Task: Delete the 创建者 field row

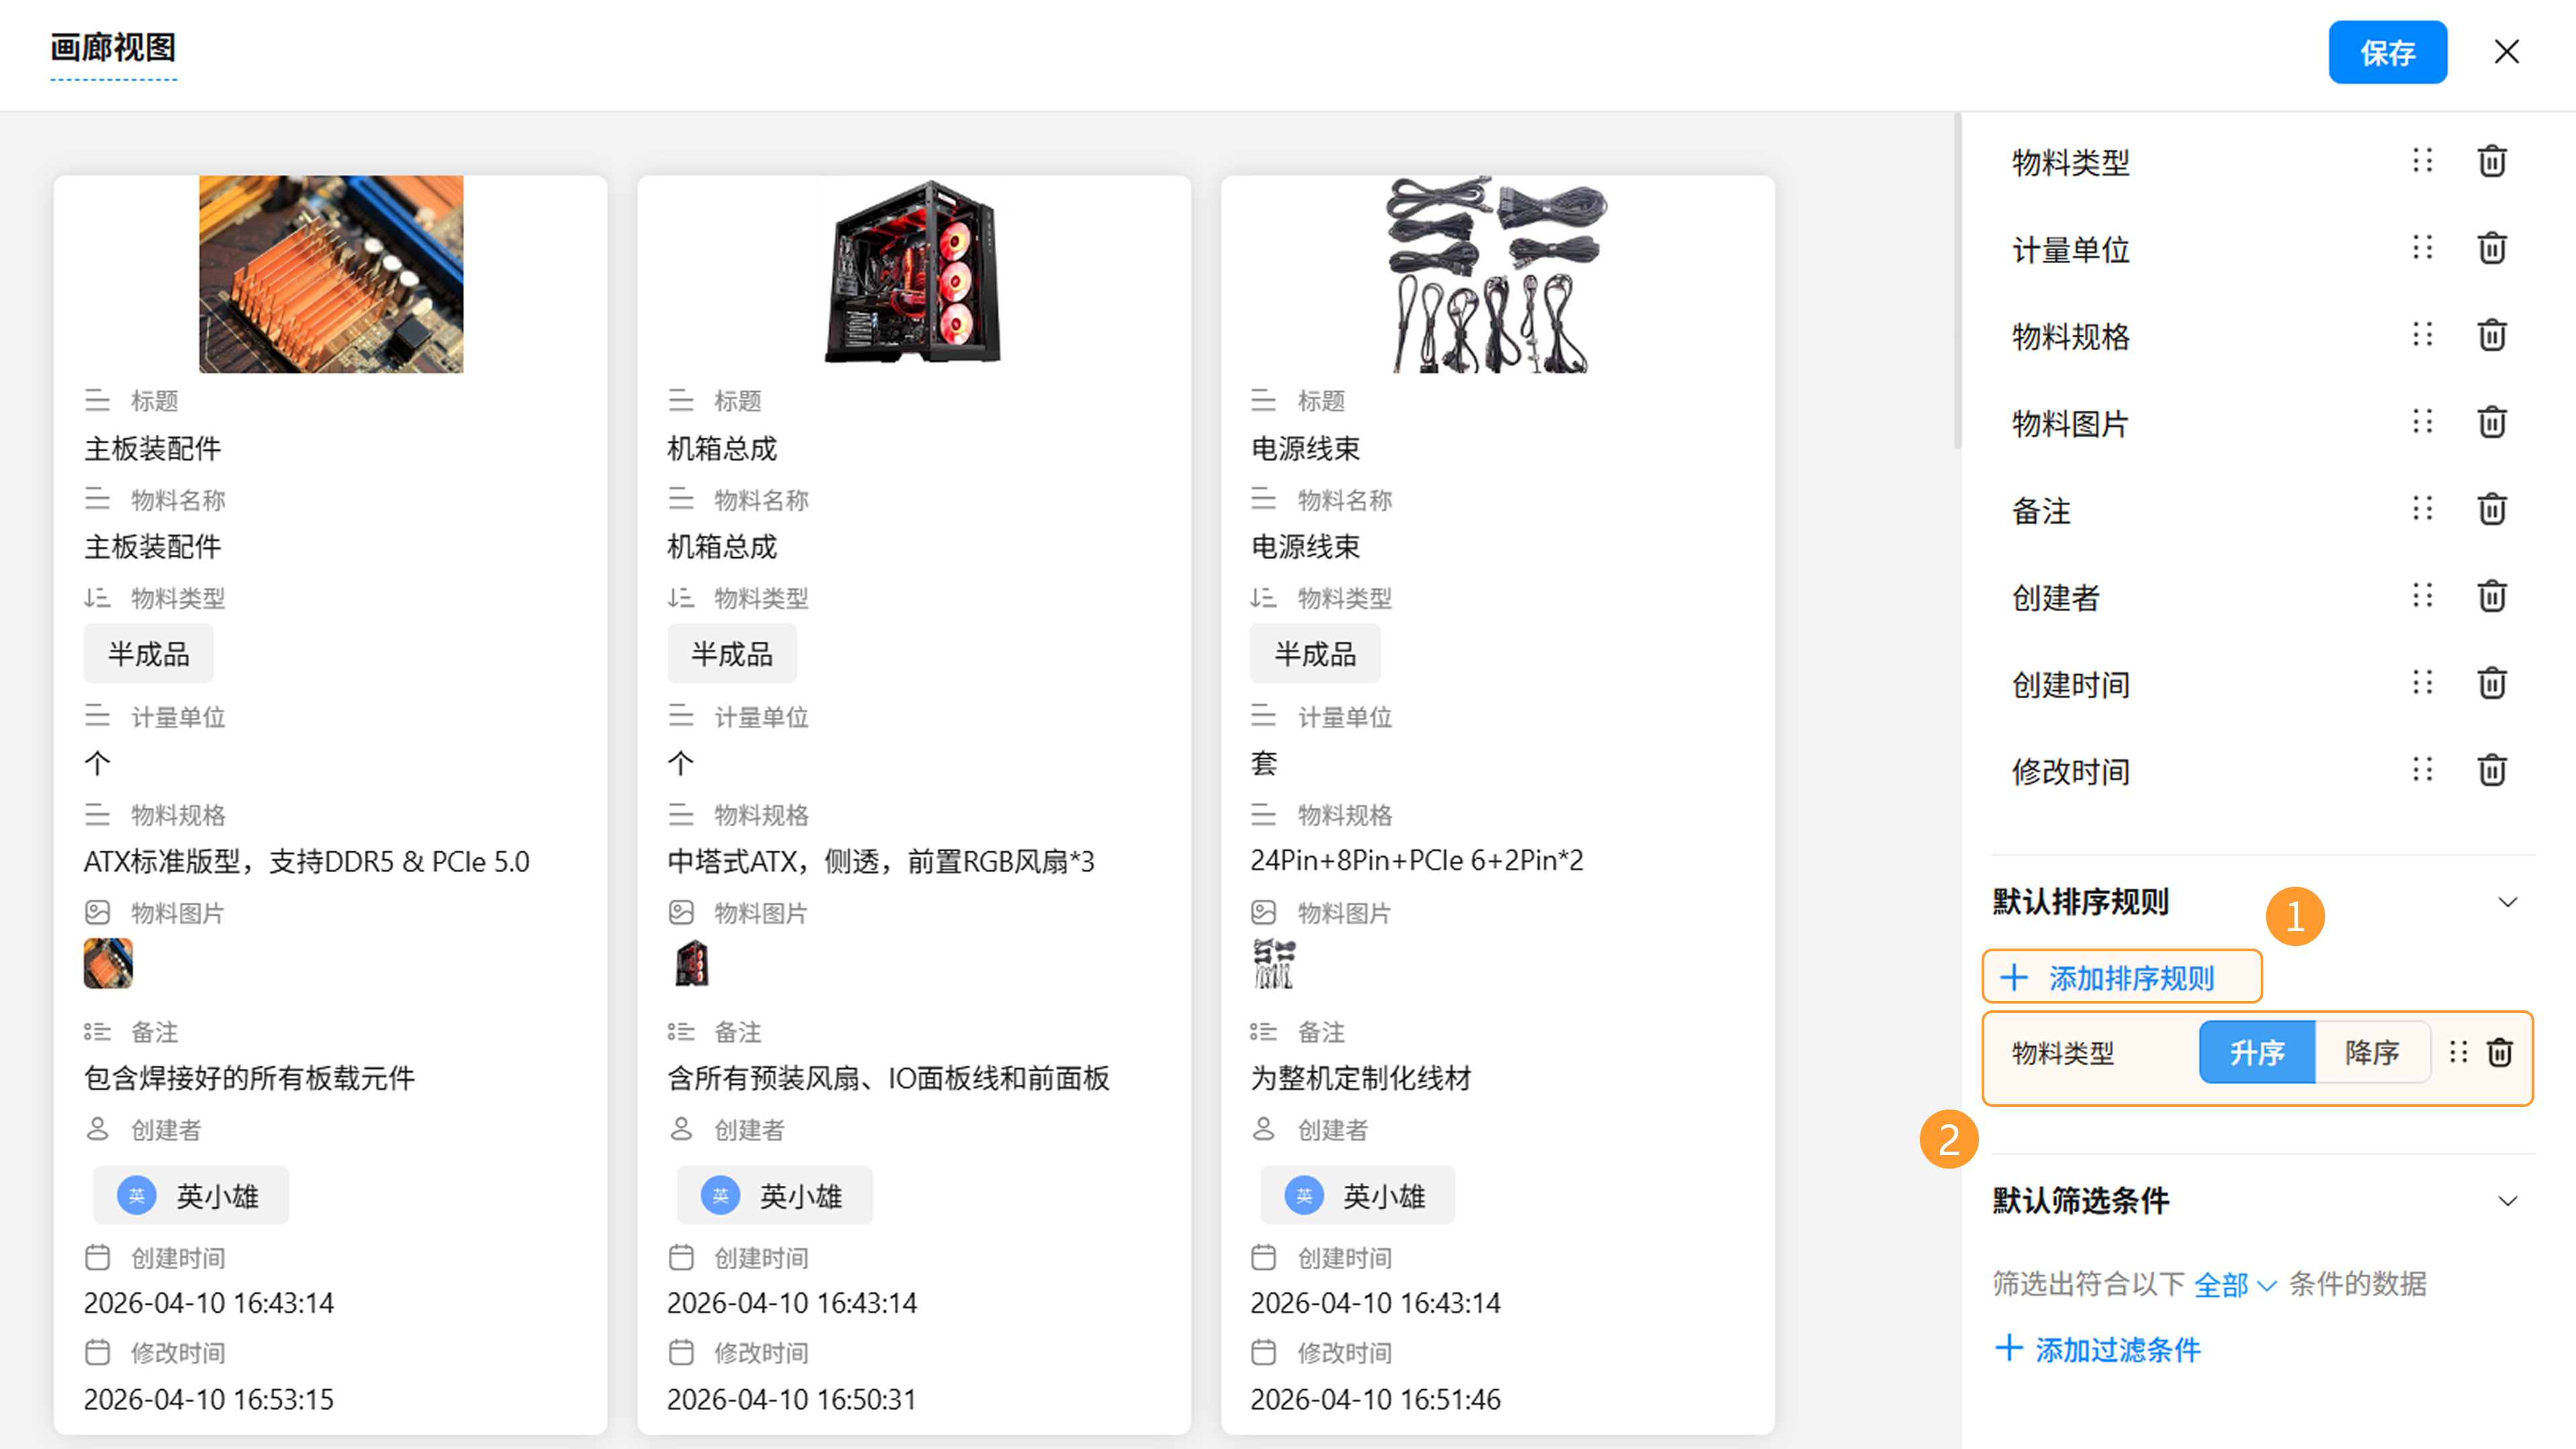Action: (x=2491, y=596)
